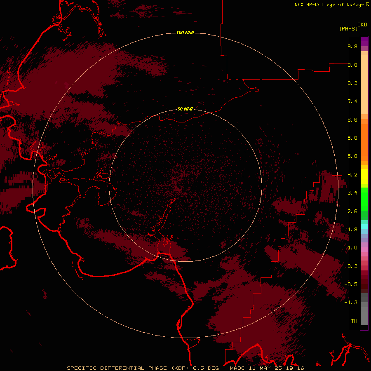Image resolution: width=371 pixels, height=371 pixels.
Task: Click the -1.3 scale value
Action: (x=351, y=303)
